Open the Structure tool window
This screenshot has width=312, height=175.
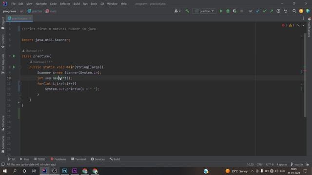pos(3,123)
